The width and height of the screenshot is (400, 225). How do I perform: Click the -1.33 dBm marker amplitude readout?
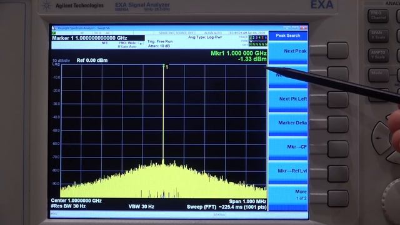pyautogui.click(x=252, y=59)
